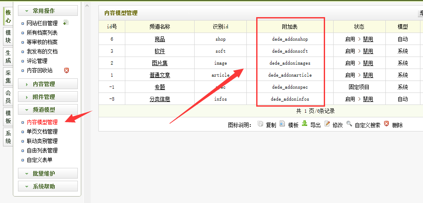423x203 pixels.
Task: Click the sidebar scroll-up arrow
Action: pyautogui.click(x=87, y=6)
